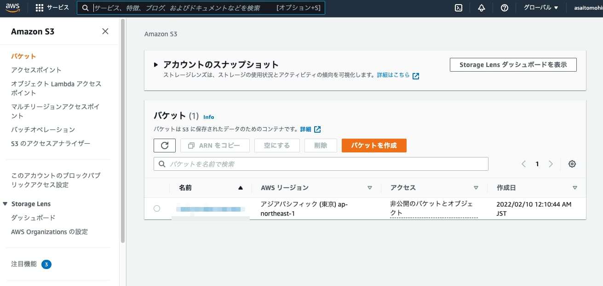Viewport: 603px width, 286px height.
Task: Sort by 名前 ascending arrow
Action: [240, 188]
